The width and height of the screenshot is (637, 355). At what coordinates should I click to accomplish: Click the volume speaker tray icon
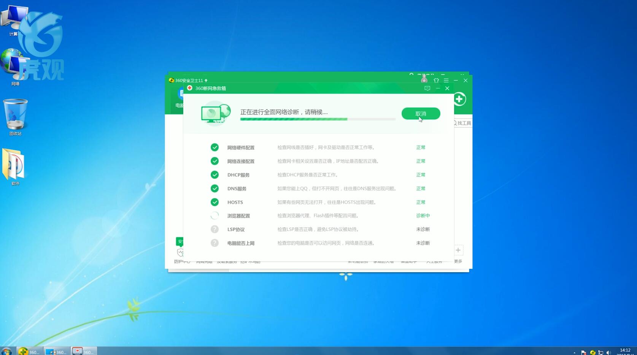(609, 353)
